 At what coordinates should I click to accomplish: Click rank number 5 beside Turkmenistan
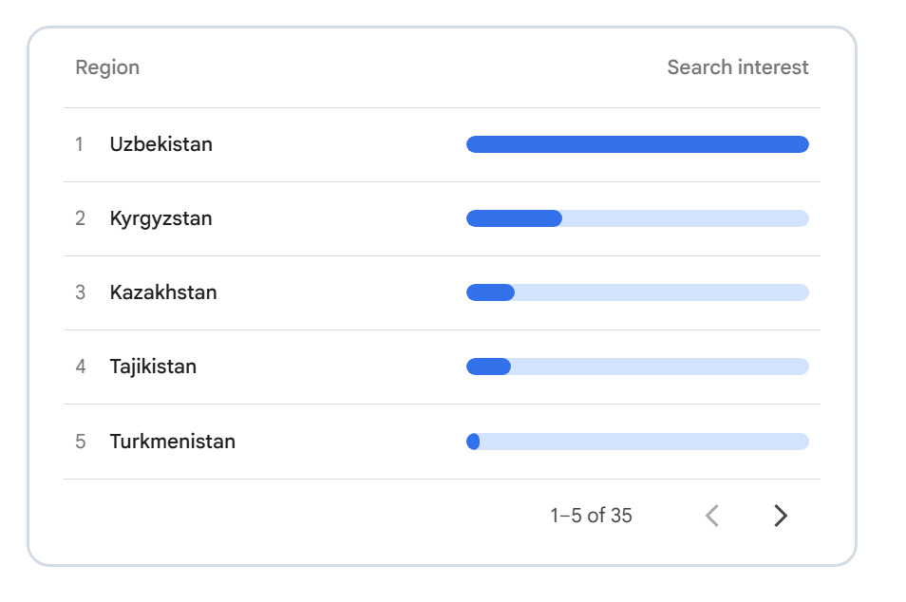(x=80, y=442)
